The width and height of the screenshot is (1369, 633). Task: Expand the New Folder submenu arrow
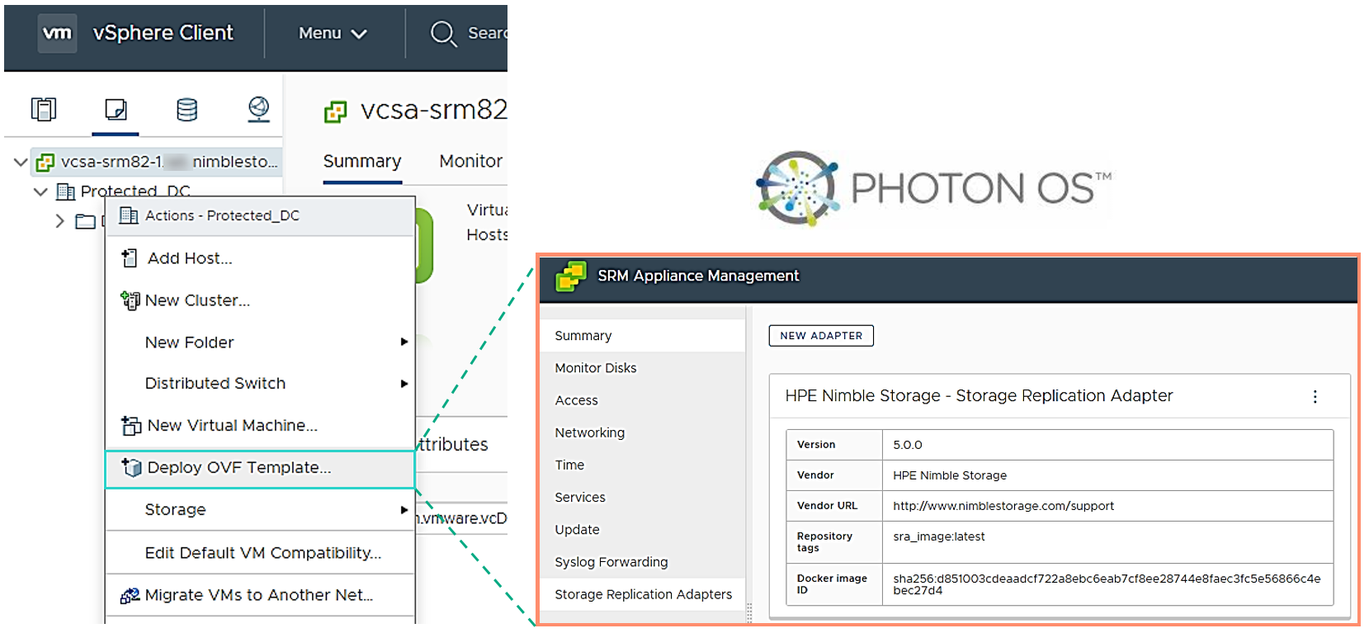[x=404, y=342]
